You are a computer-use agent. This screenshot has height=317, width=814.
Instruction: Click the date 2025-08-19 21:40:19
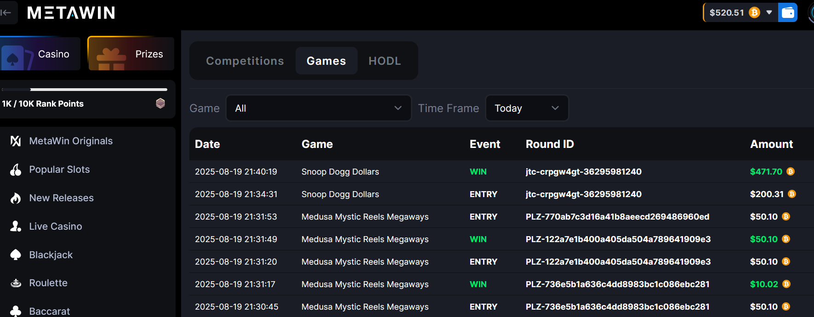click(x=236, y=172)
